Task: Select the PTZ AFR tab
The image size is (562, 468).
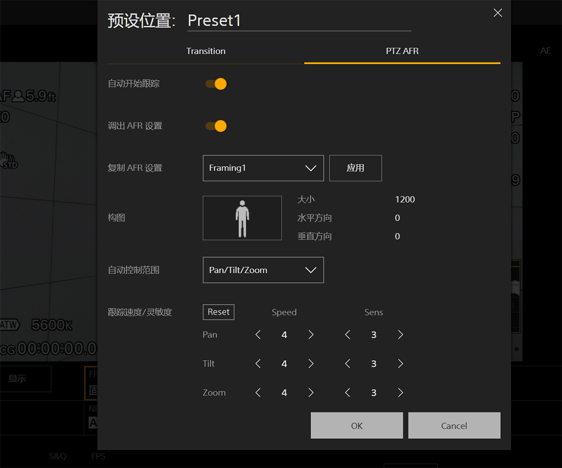Action: click(402, 51)
